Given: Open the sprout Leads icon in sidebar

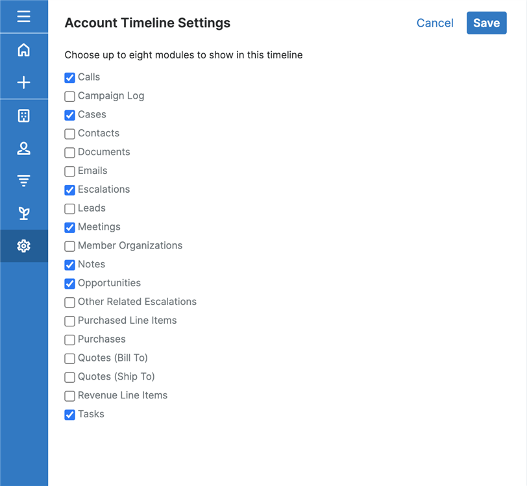Looking at the screenshot, I should pos(24,213).
